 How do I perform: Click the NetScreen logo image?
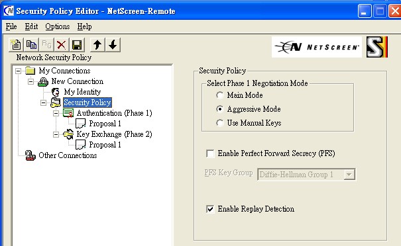317,47
